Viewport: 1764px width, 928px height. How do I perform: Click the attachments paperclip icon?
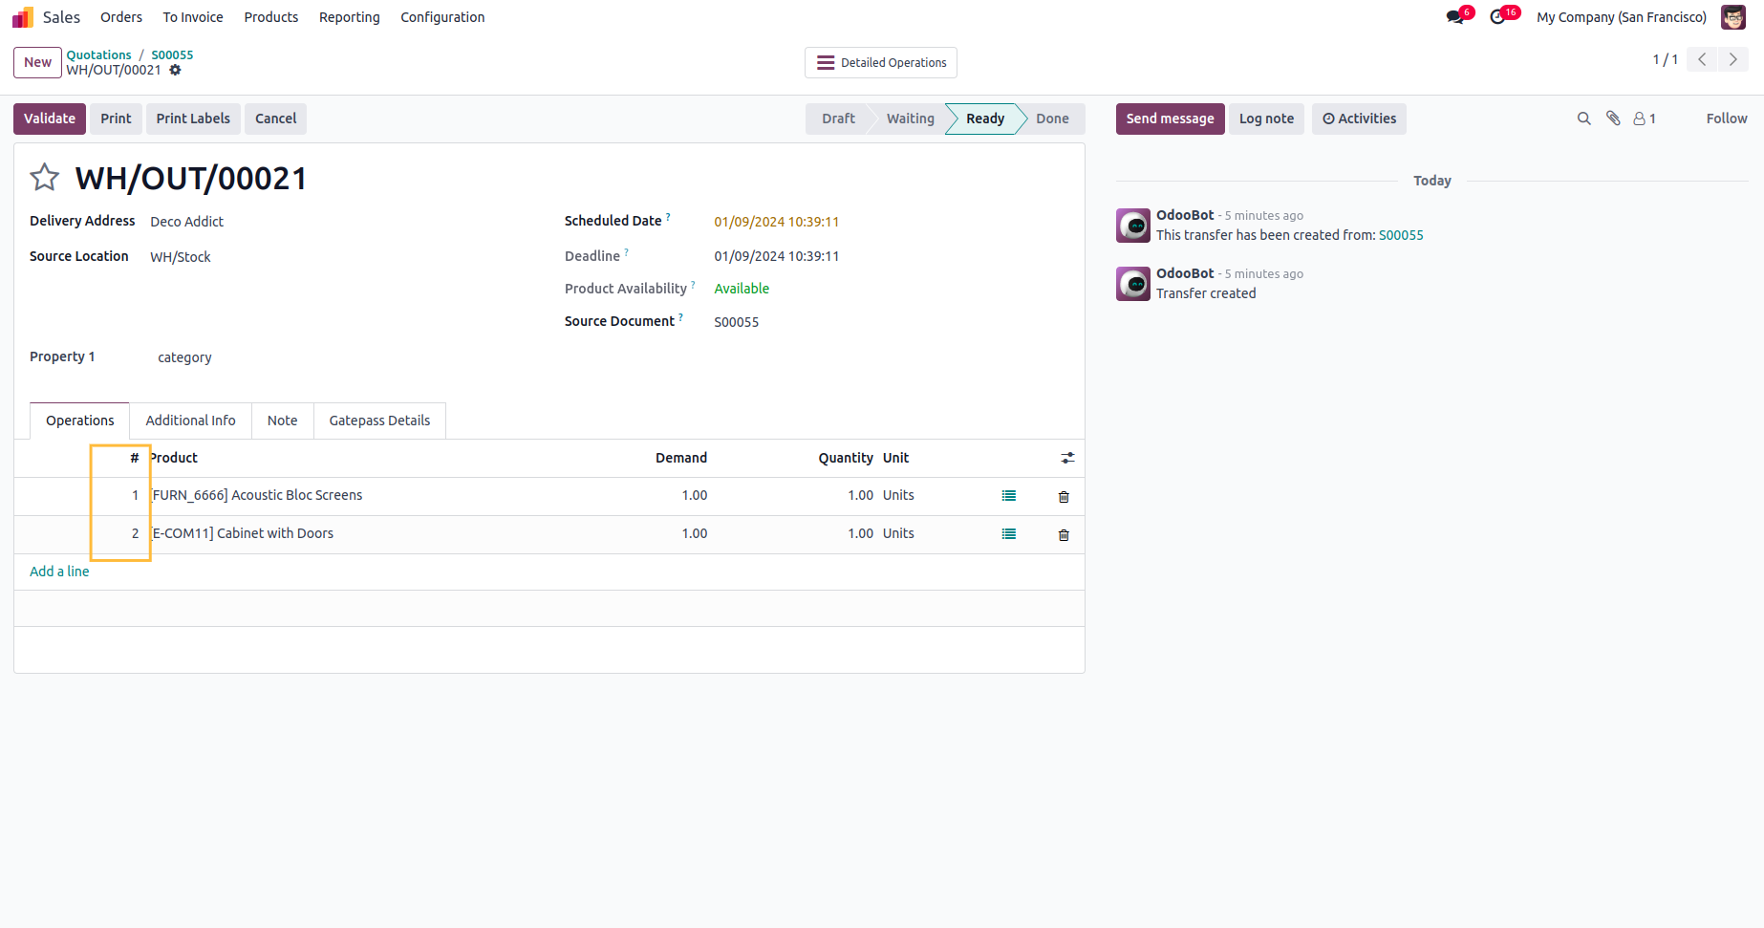1613,119
